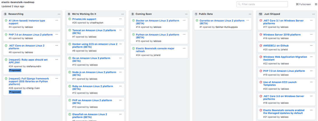Click closed icon on PHP 7.3 card
The height and width of the screenshot is (121, 318).
point(261,71)
